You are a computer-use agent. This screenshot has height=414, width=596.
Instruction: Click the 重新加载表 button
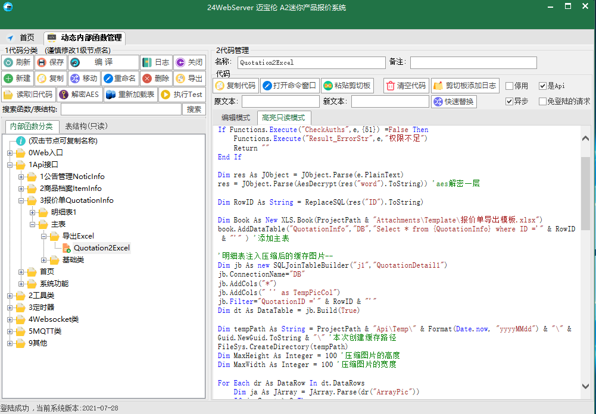[130, 94]
